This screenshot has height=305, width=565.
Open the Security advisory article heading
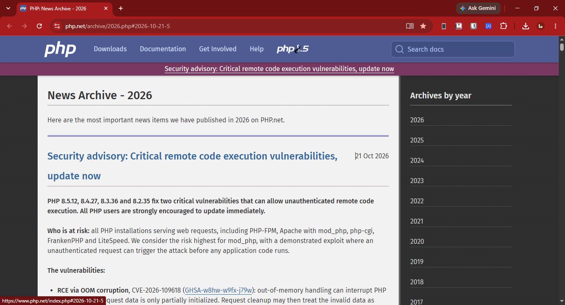tap(192, 166)
